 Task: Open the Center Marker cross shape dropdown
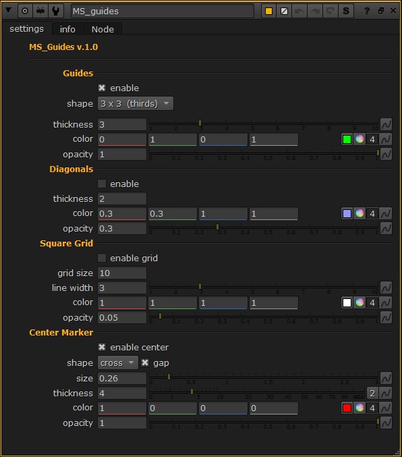tap(117, 362)
